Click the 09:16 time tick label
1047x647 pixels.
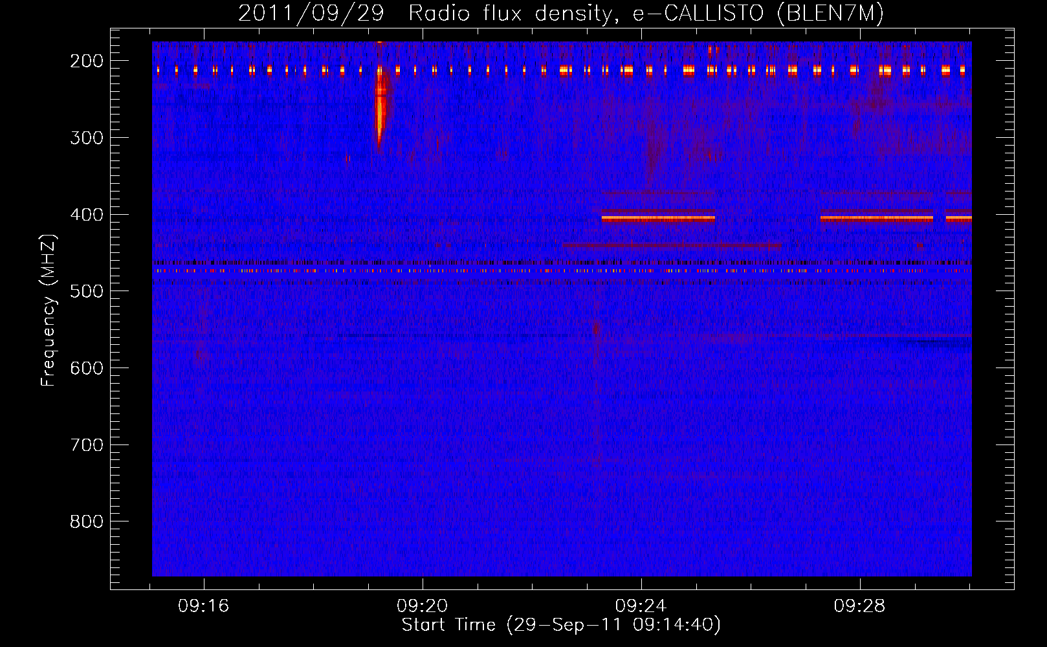(204, 606)
